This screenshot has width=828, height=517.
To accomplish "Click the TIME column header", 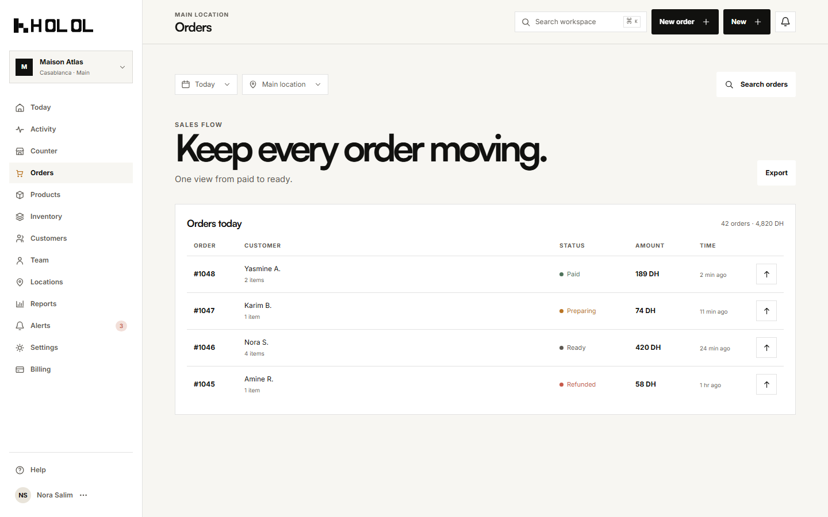I will pyautogui.click(x=708, y=246).
